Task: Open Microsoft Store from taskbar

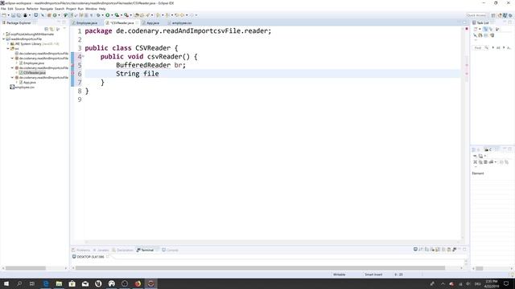Action: point(72,283)
